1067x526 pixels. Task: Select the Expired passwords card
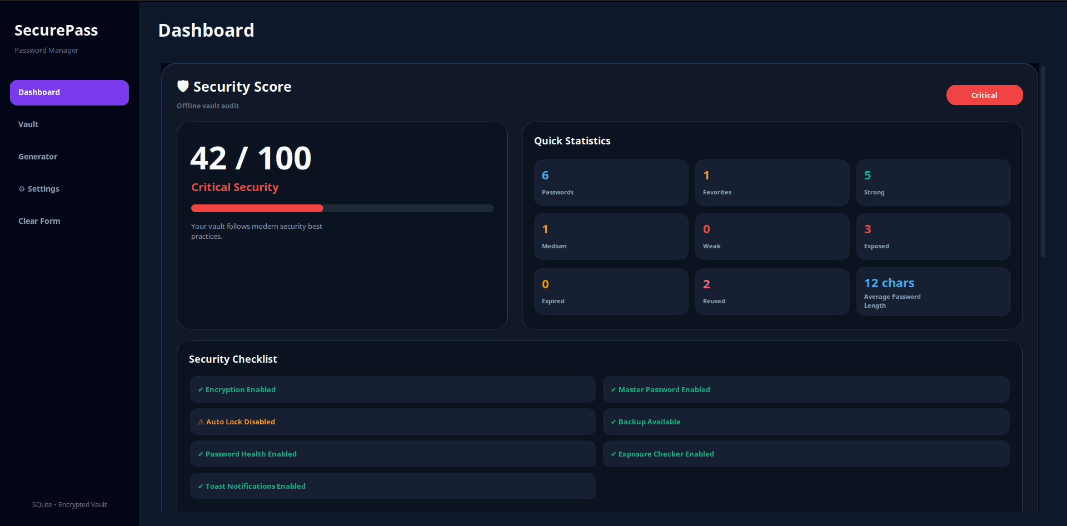click(611, 292)
